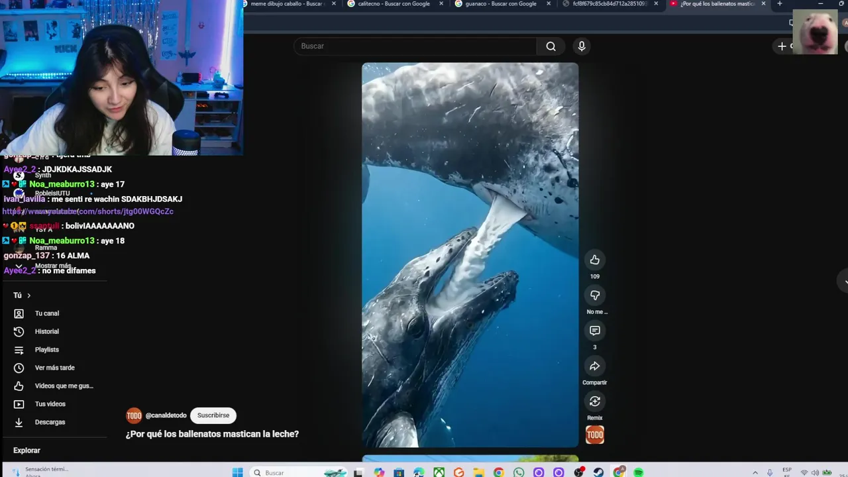The image size is (848, 477).
Task: Switch to calitecno Google search tab
Action: point(394,4)
